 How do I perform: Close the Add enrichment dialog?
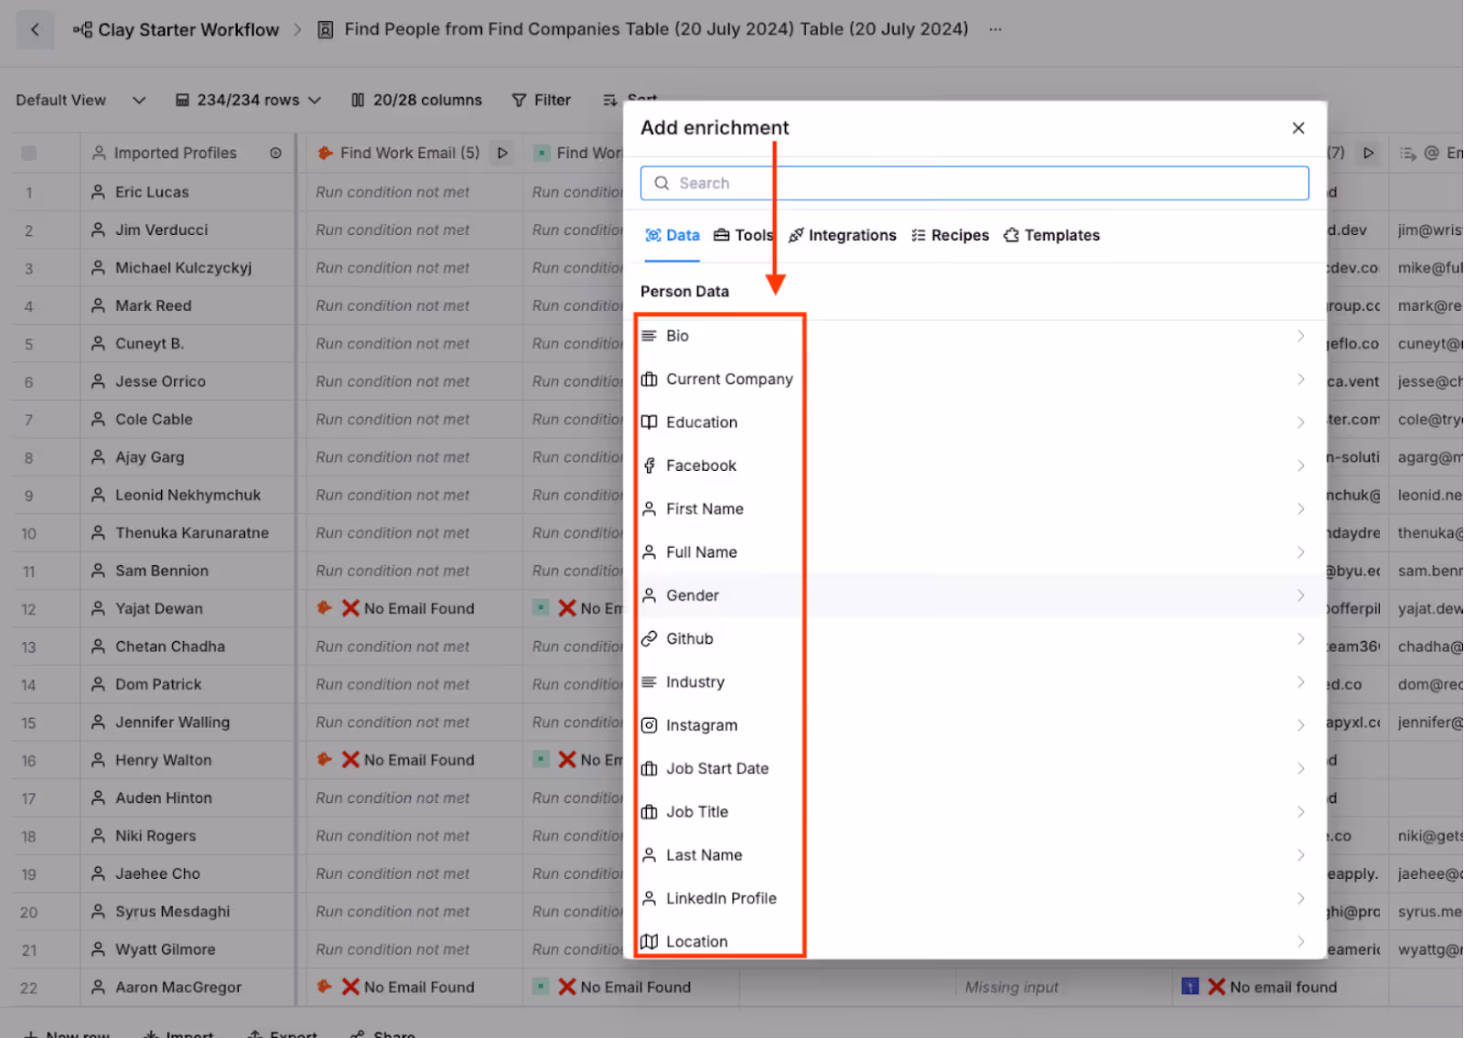coord(1298,128)
